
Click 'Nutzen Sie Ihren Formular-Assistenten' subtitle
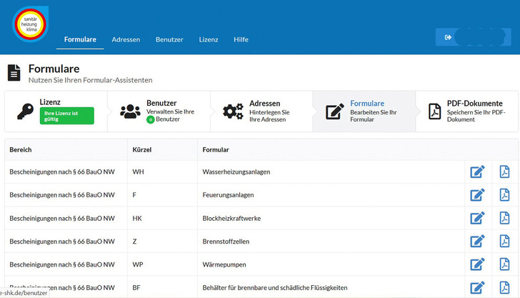[90, 80]
